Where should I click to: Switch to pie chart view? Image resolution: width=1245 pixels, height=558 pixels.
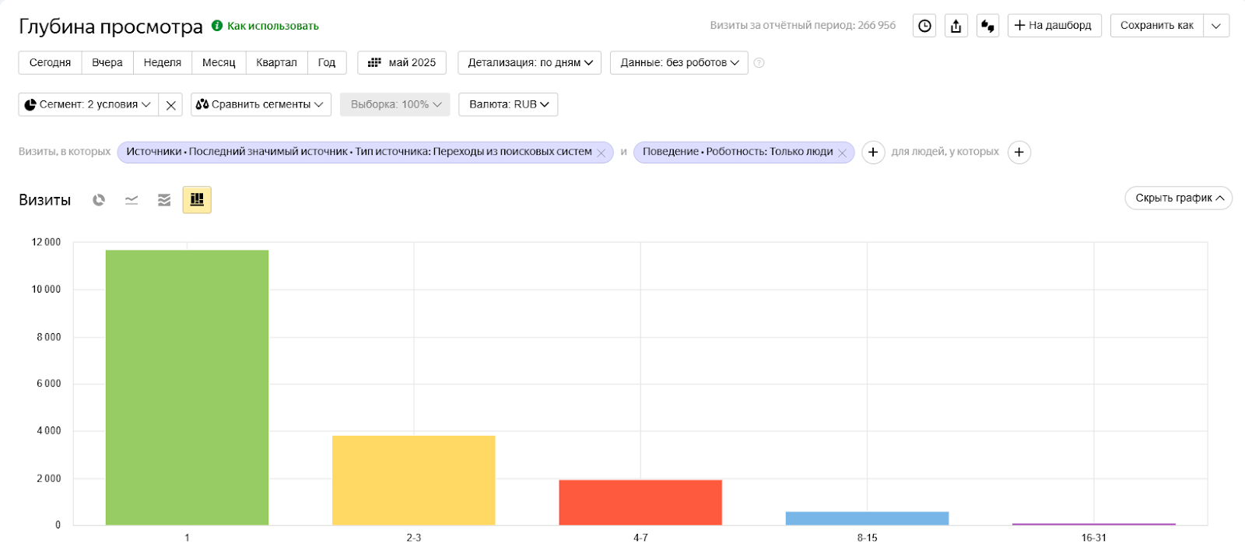click(99, 200)
